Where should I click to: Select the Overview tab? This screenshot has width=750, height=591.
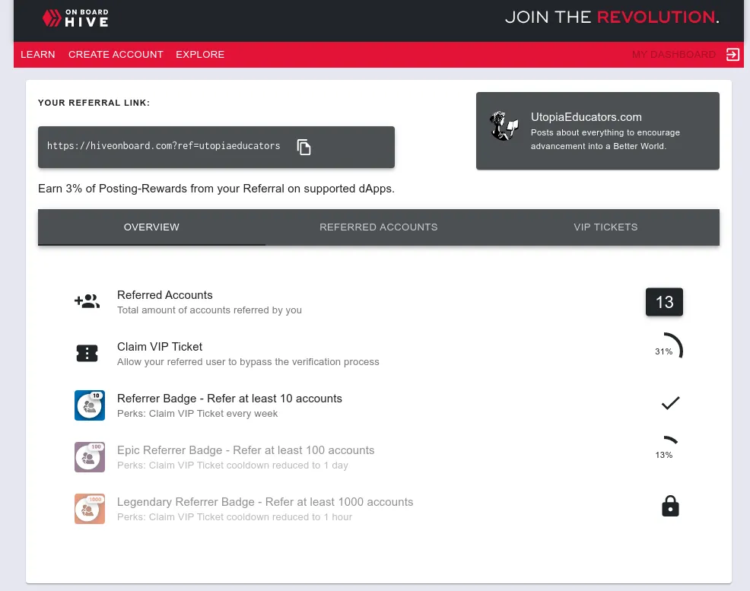point(151,227)
